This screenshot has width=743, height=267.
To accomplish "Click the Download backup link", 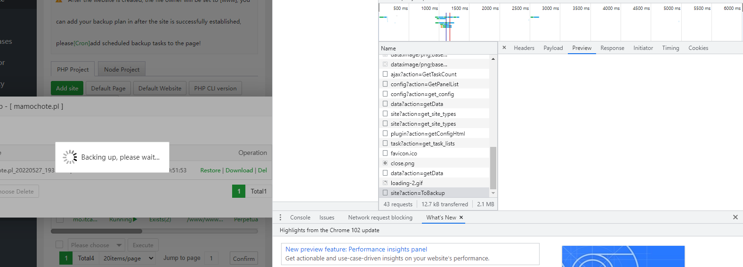I will [x=239, y=170].
